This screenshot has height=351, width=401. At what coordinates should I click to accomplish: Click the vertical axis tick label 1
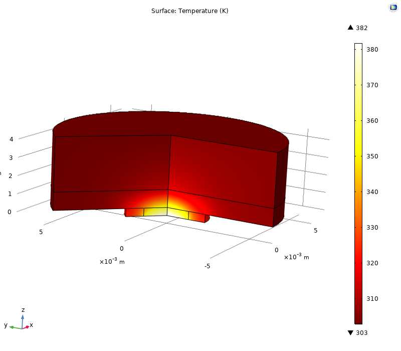pos(10,194)
